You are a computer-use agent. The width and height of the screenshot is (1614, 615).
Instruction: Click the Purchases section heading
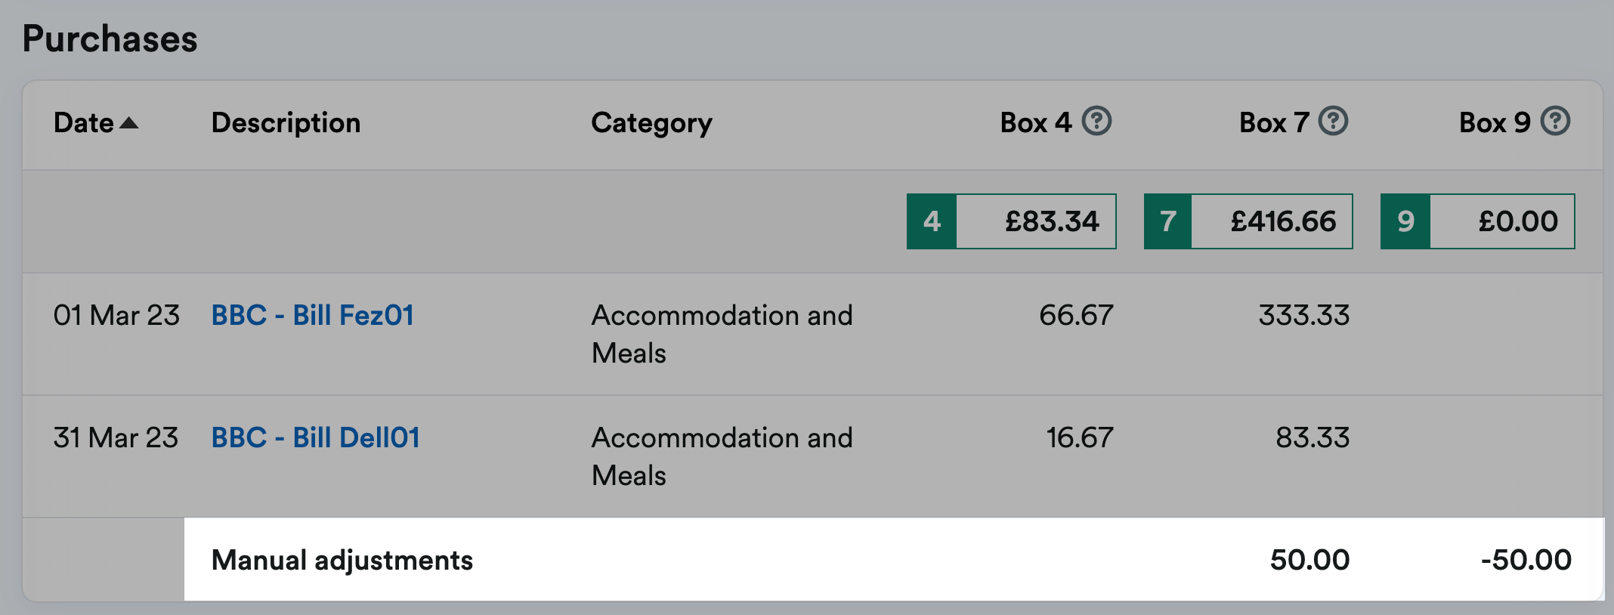(110, 39)
